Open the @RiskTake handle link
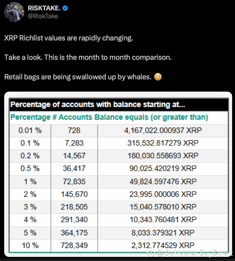This screenshot has height=261, width=235. pyautogui.click(x=43, y=16)
